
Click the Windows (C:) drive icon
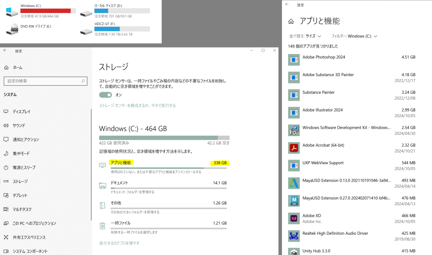[12, 12]
